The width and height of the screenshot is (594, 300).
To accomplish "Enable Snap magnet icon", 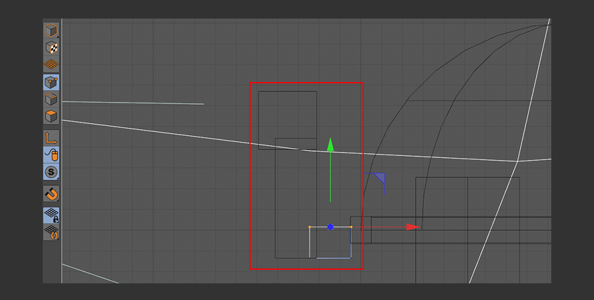I will pos(51,194).
